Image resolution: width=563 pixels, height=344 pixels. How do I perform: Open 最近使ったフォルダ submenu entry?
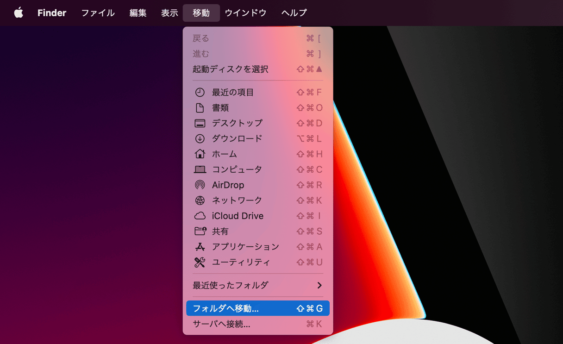258,285
